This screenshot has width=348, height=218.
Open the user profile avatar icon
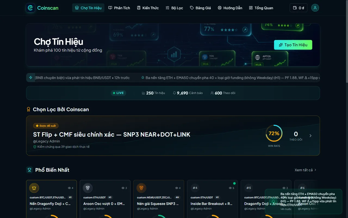315,8
